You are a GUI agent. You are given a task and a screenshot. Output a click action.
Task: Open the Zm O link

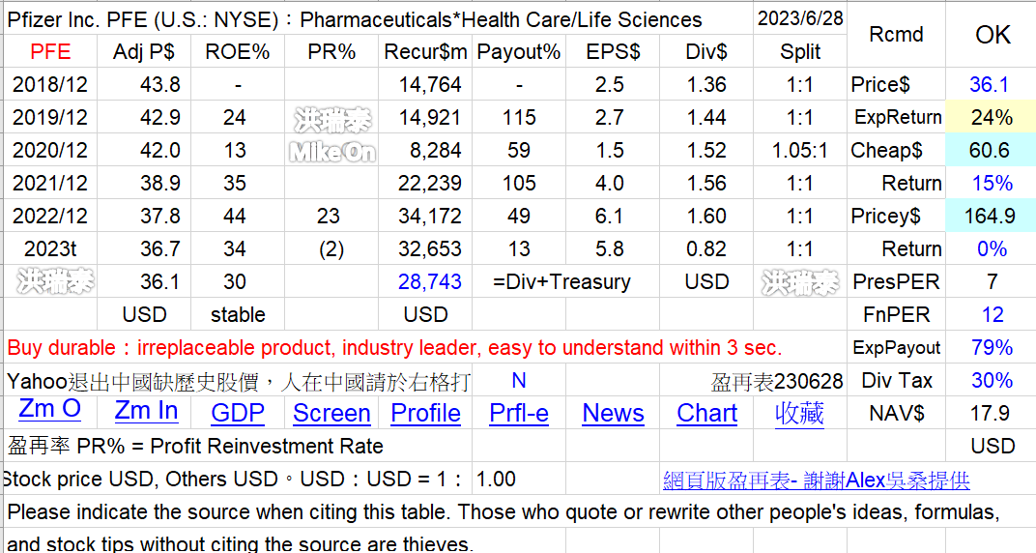pyautogui.click(x=49, y=410)
